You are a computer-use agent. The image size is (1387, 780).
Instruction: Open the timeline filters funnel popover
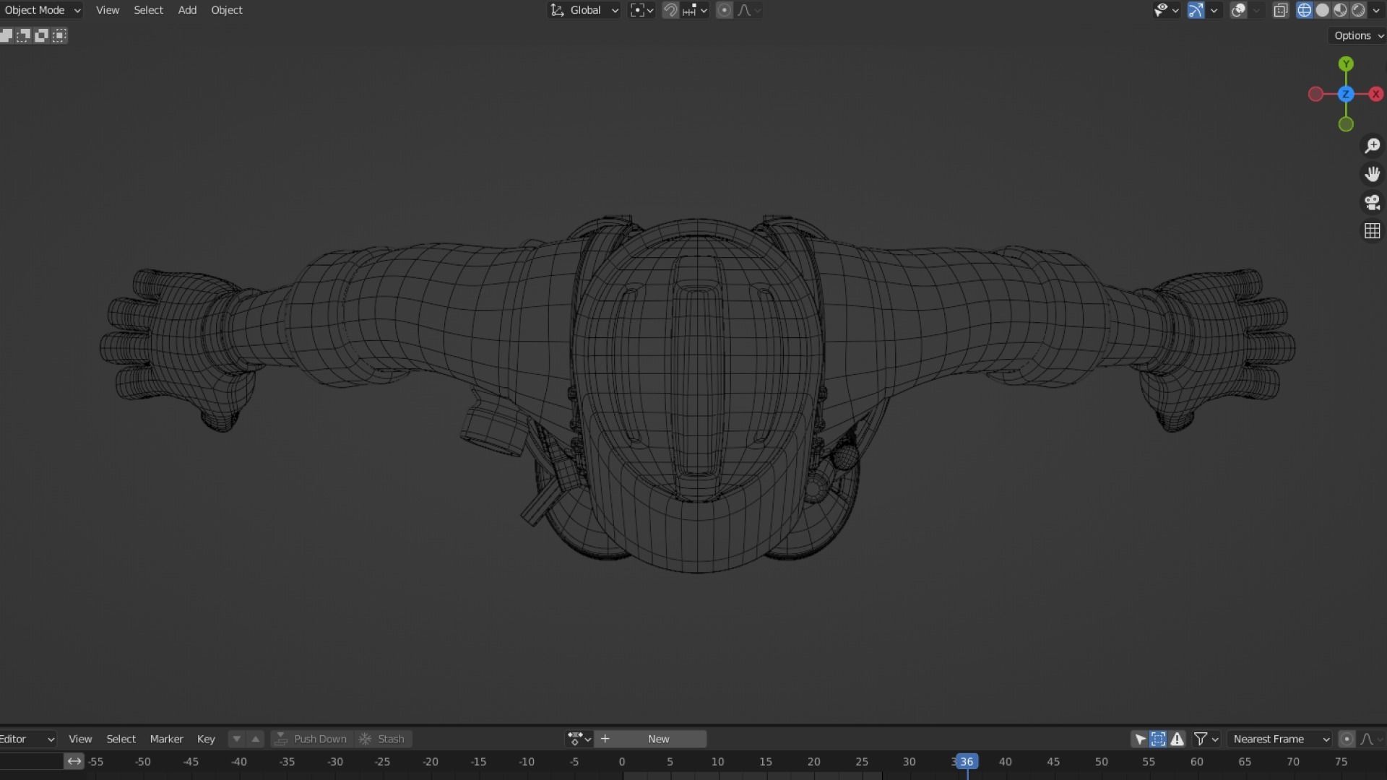1201,739
